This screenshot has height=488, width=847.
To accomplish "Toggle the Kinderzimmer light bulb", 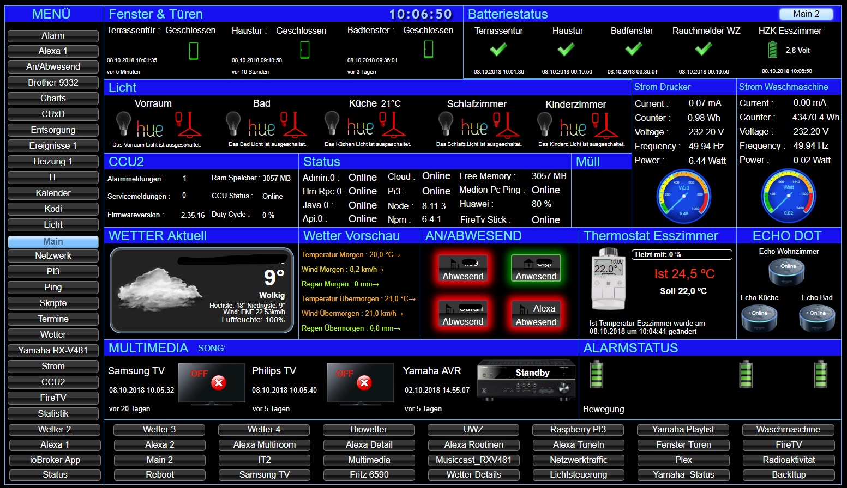I will (544, 124).
